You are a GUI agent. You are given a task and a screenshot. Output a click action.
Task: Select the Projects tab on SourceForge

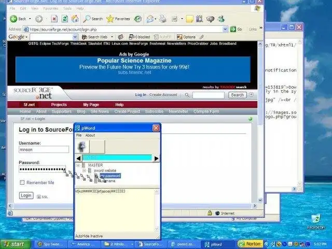point(59,105)
